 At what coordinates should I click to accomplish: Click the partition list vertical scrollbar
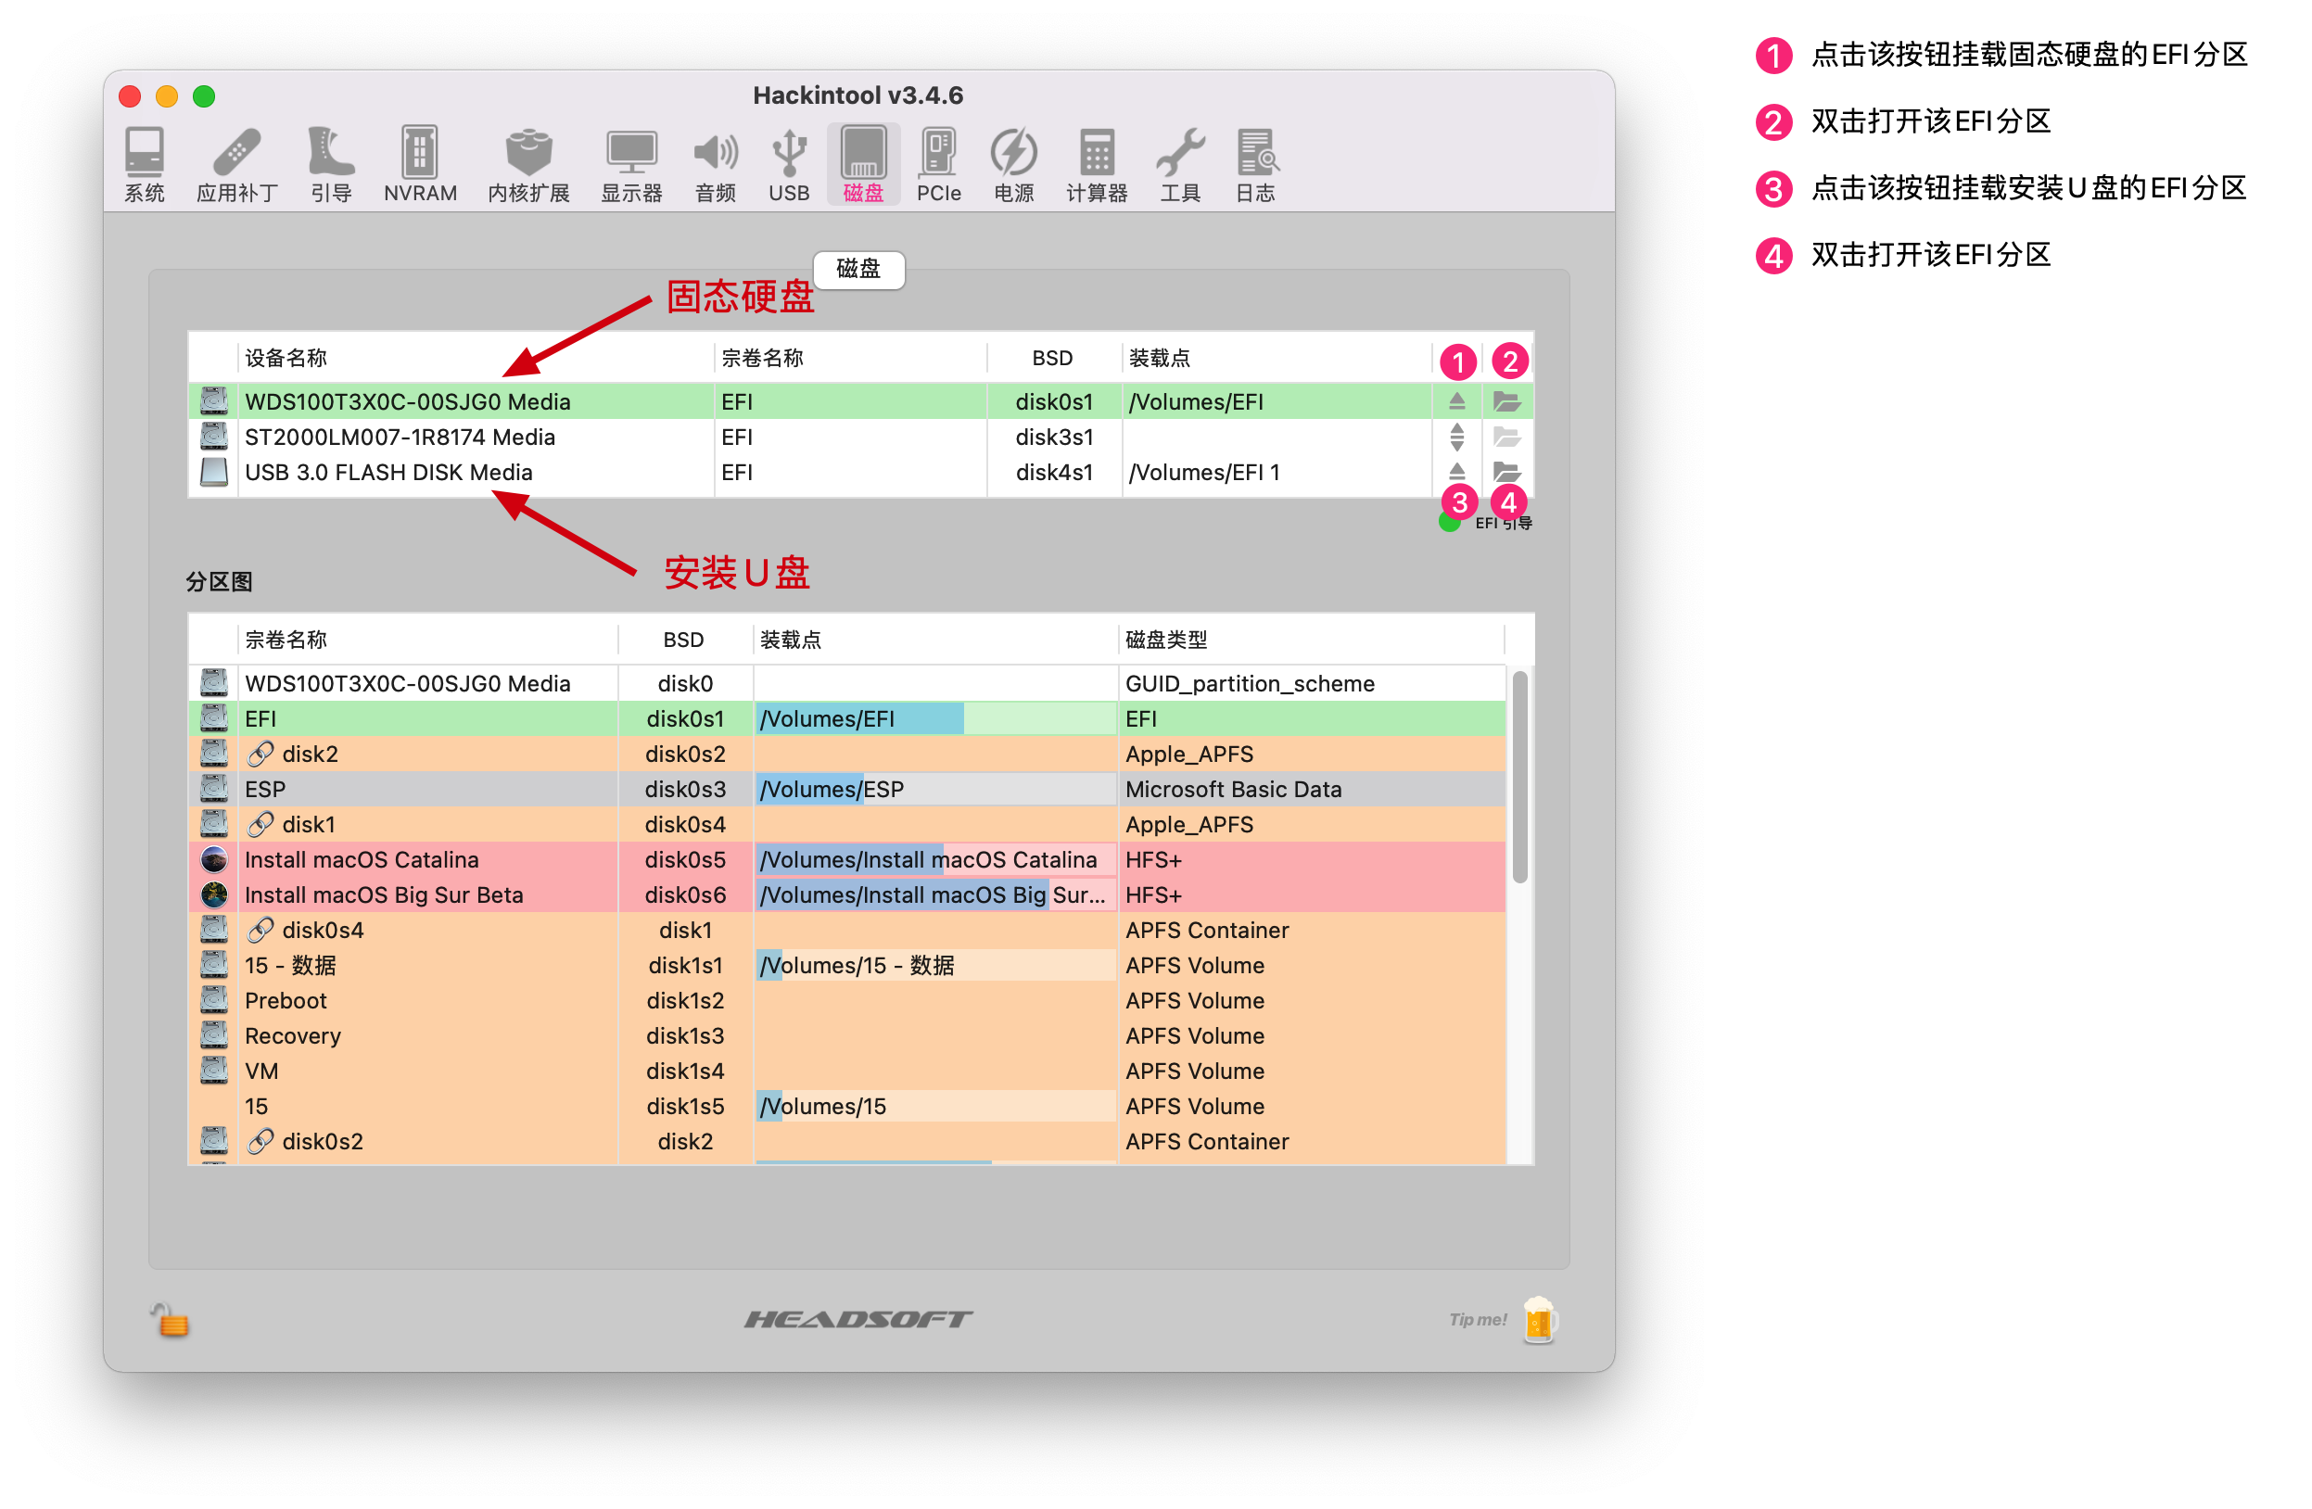coord(1519,777)
